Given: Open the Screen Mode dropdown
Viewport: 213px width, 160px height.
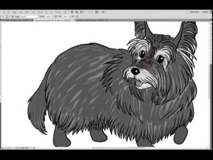Looking at the screenshot, I should pos(104,12).
